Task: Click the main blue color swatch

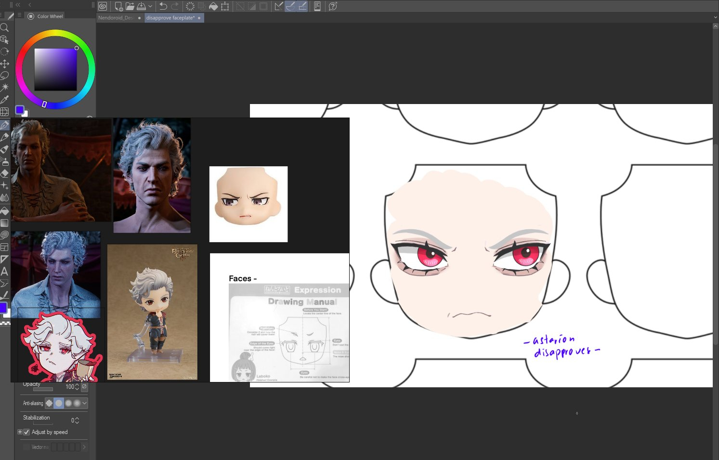Action: [20, 110]
